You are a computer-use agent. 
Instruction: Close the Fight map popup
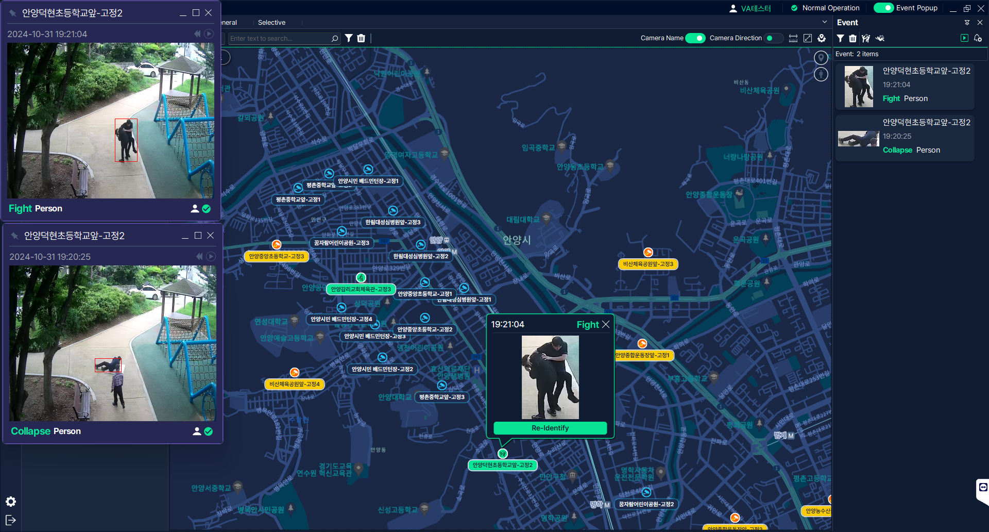(x=606, y=324)
